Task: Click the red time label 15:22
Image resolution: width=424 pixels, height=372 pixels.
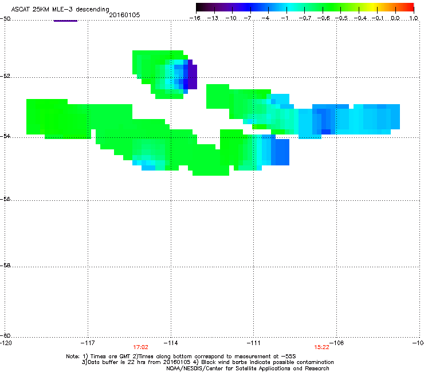Action: pos(321,347)
